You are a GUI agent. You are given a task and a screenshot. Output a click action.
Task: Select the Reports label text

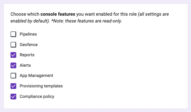27,55
